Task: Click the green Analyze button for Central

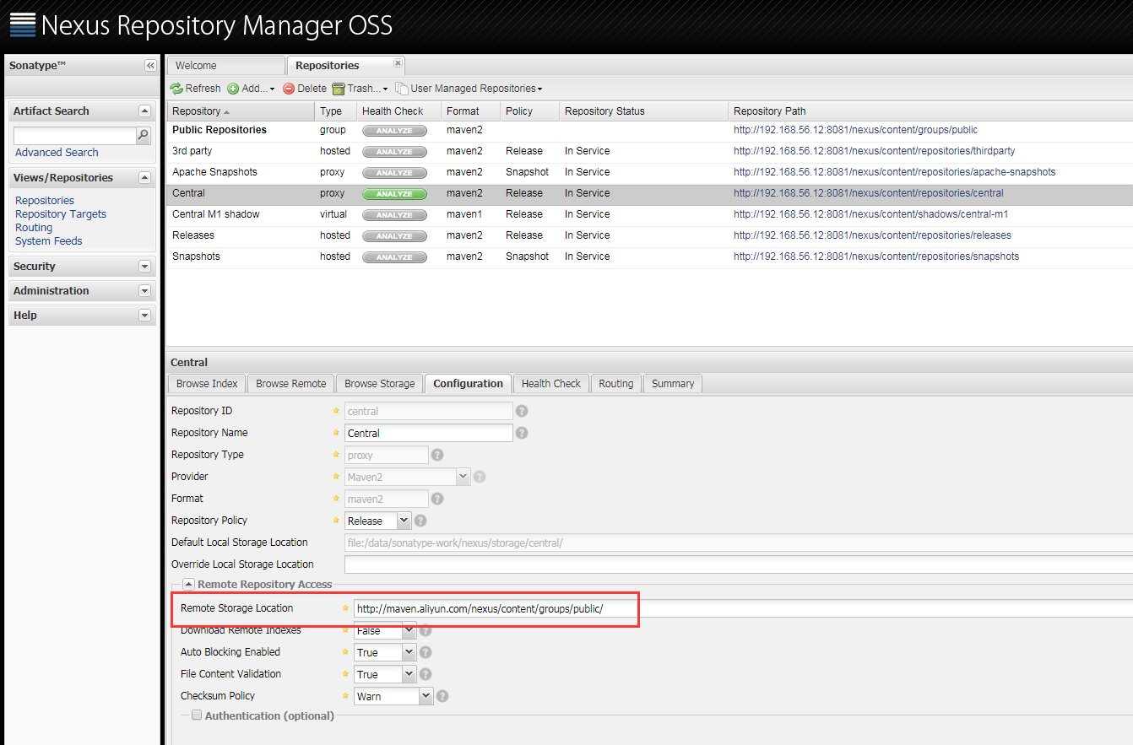Action: [x=394, y=194]
